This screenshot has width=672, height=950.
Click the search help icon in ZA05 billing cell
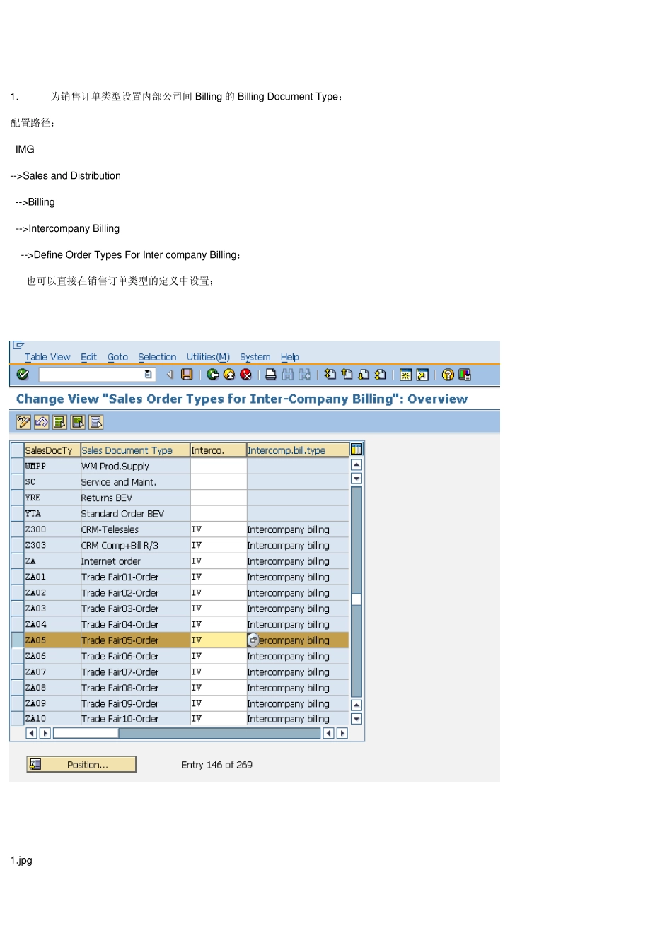click(x=253, y=640)
